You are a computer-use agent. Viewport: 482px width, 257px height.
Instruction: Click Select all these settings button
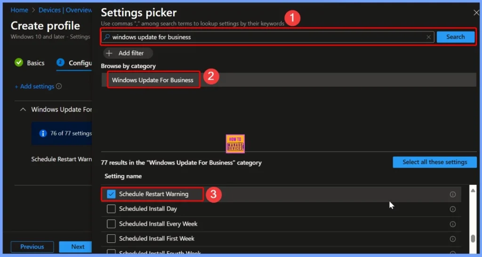(x=434, y=162)
